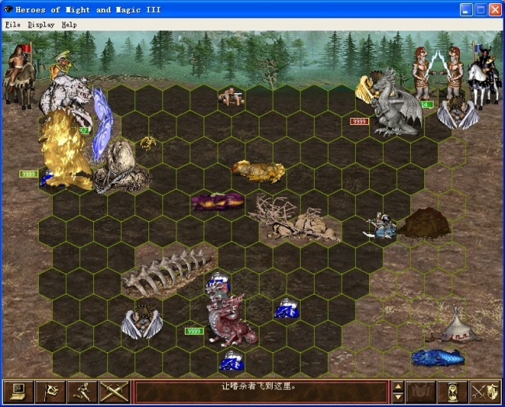Open the greyed-out spellbook button

coord(420,391)
